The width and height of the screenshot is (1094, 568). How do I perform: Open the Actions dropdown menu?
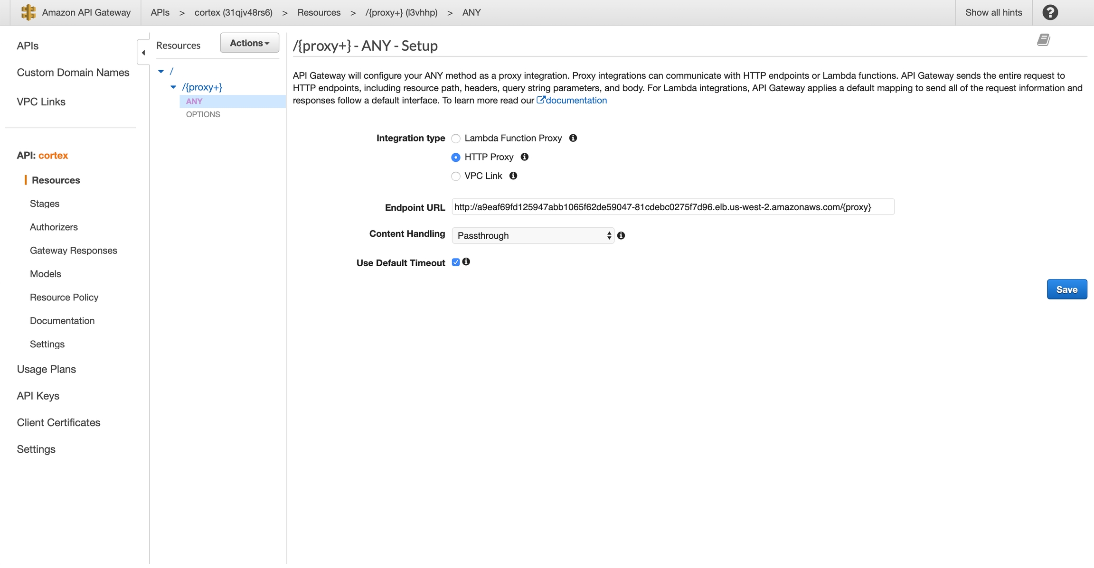point(249,43)
